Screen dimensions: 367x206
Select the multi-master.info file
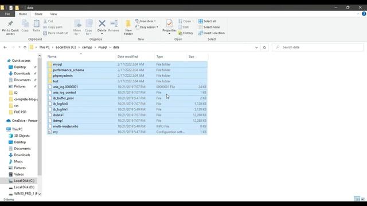tap(127, 126)
